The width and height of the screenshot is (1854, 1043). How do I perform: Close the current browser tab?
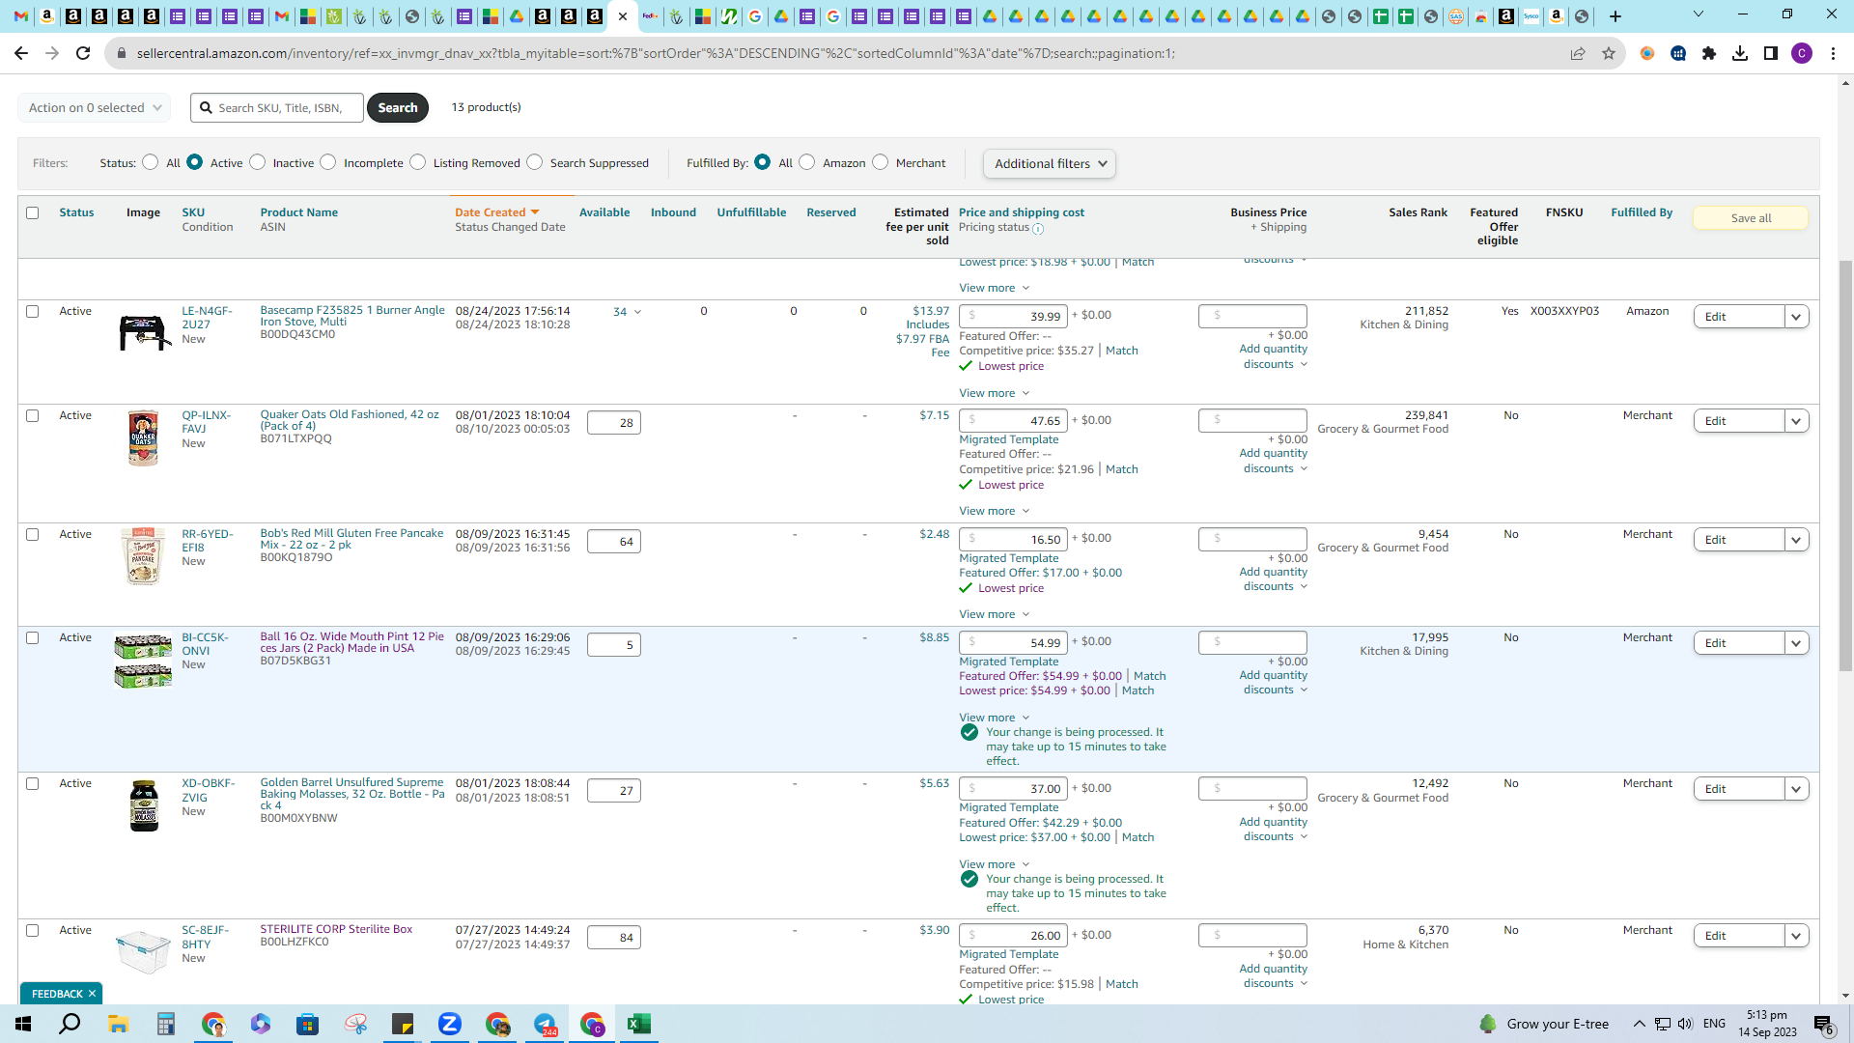pyautogui.click(x=623, y=16)
